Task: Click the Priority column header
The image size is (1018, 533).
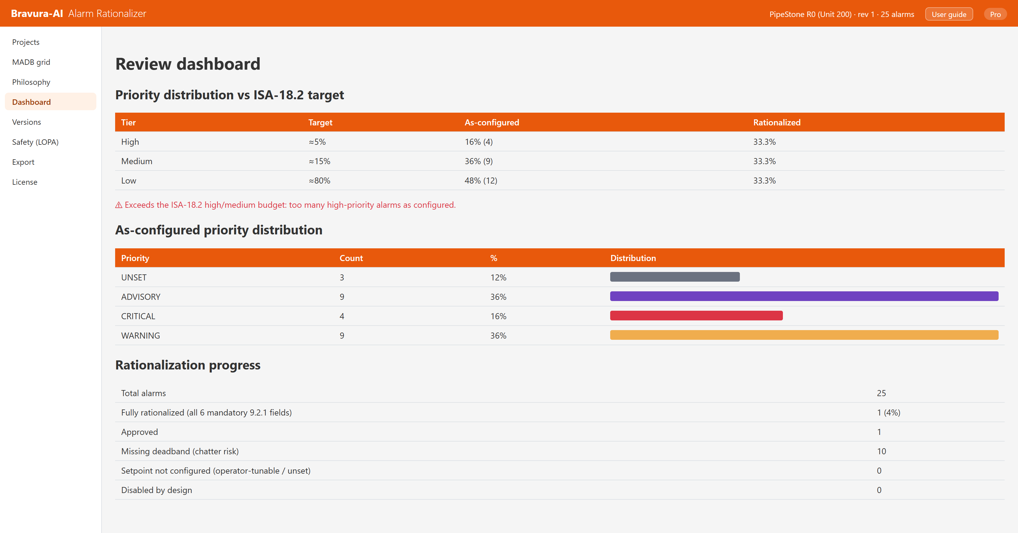Action: [135, 258]
